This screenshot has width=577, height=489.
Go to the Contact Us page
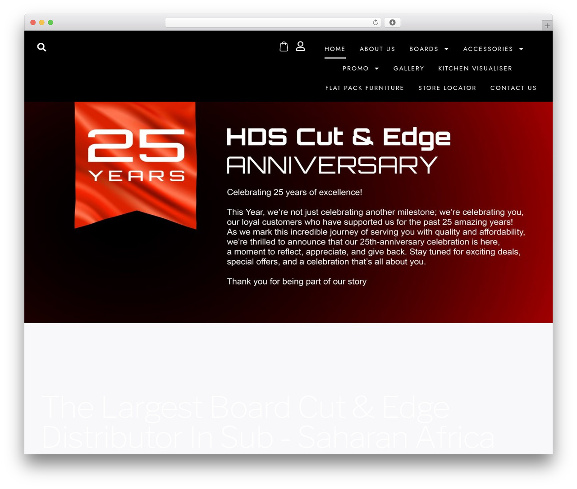pyautogui.click(x=513, y=88)
